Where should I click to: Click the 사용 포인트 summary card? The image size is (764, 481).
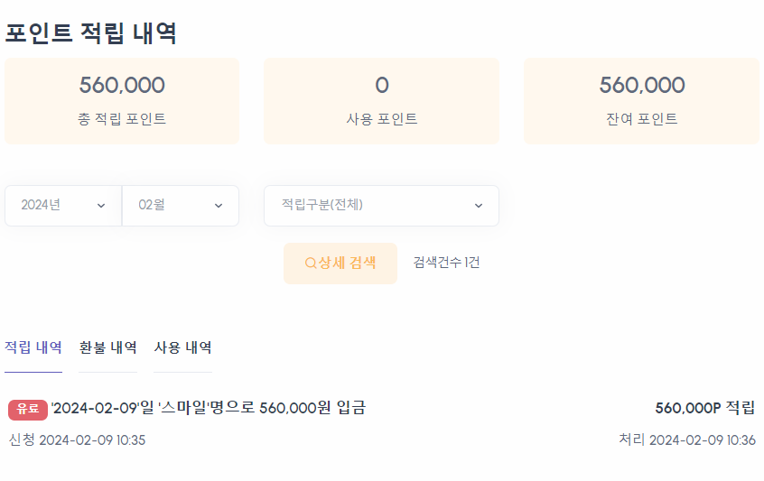381,101
